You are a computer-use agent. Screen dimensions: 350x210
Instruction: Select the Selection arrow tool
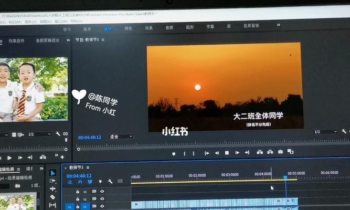(x=53, y=173)
